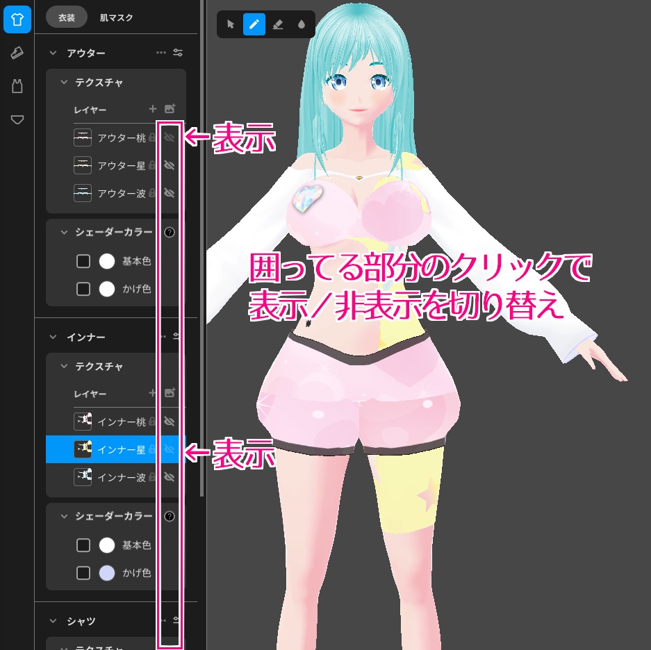Select the 衣装 tab

pos(66,17)
